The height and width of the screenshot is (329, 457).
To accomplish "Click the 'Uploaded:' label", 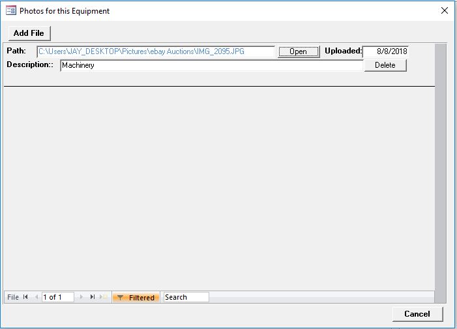I will 344,51.
